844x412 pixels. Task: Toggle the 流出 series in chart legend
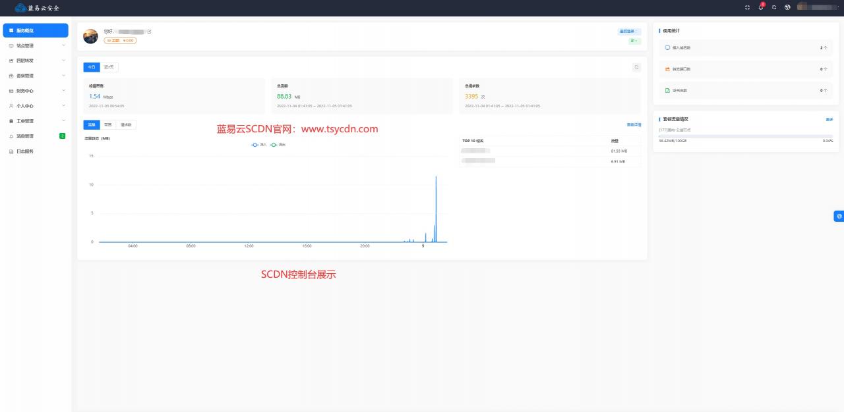[x=278, y=144]
